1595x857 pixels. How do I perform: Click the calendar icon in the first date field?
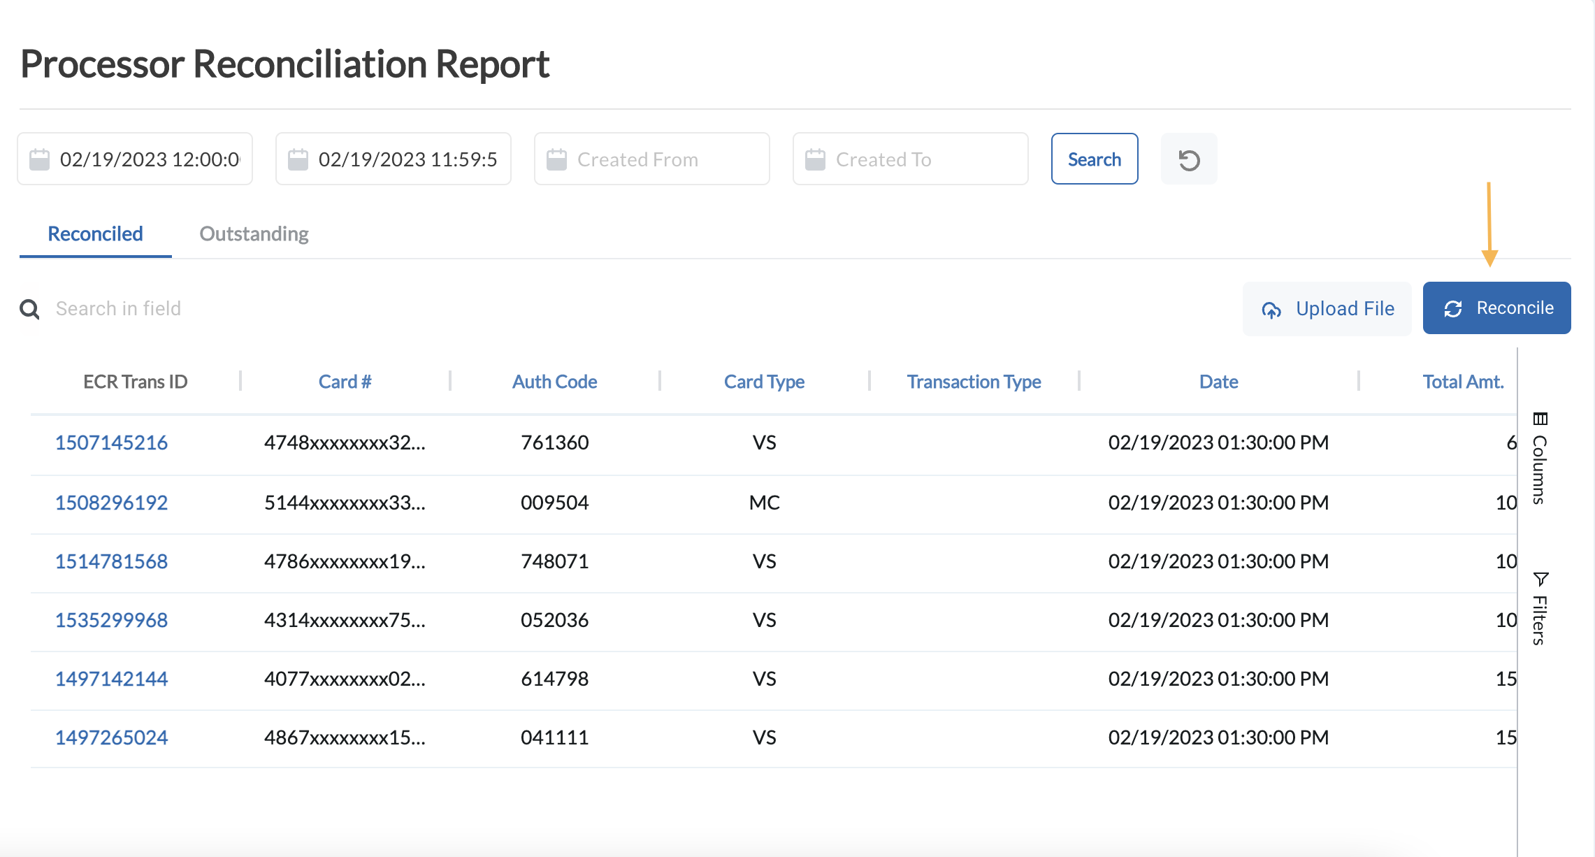pos(39,159)
